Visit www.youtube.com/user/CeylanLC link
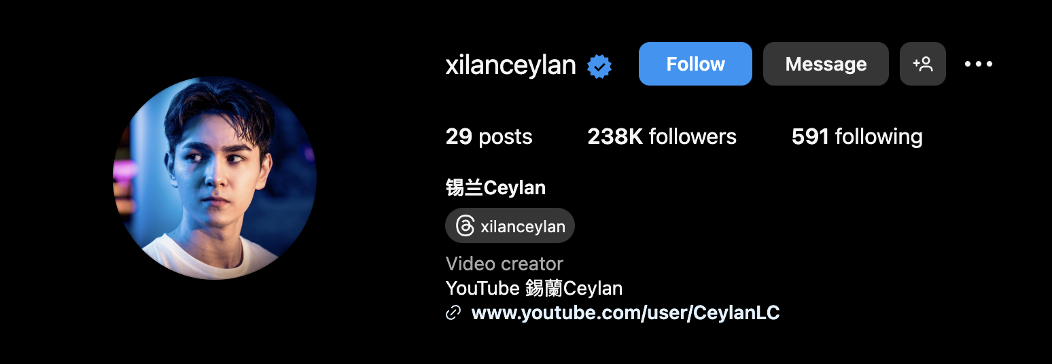The image size is (1052, 364). (x=625, y=313)
